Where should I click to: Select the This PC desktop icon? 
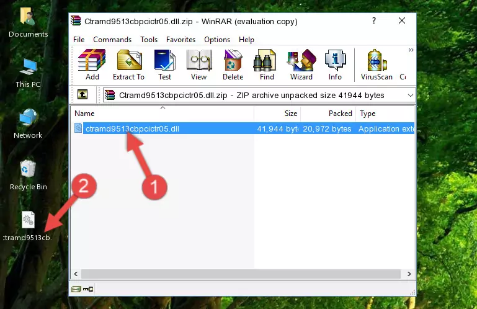click(28, 73)
